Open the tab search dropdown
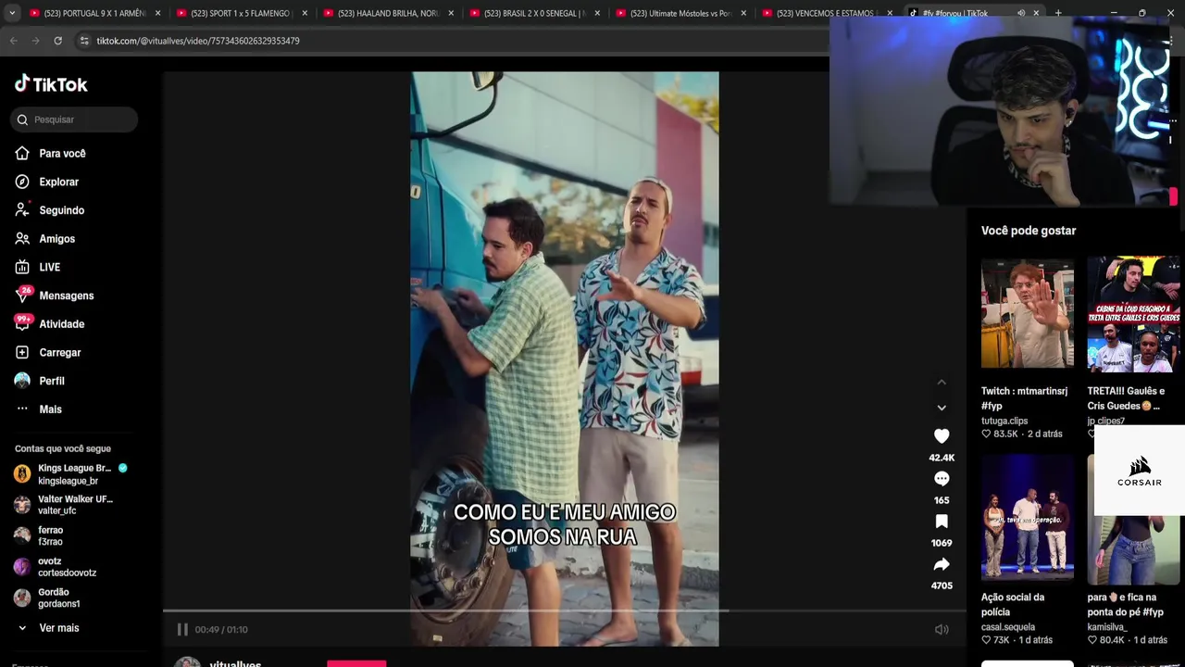 pos(12,13)
